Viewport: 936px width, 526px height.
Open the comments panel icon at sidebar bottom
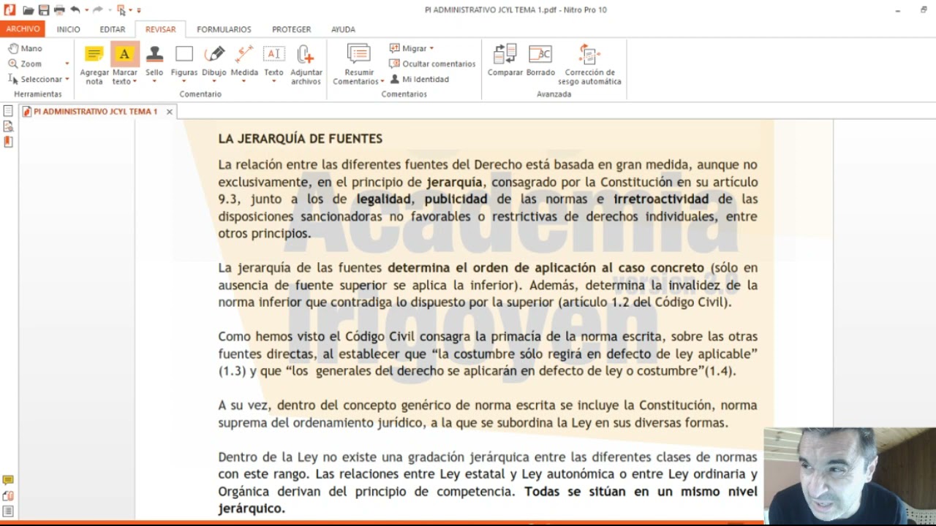tap(8, 480)
